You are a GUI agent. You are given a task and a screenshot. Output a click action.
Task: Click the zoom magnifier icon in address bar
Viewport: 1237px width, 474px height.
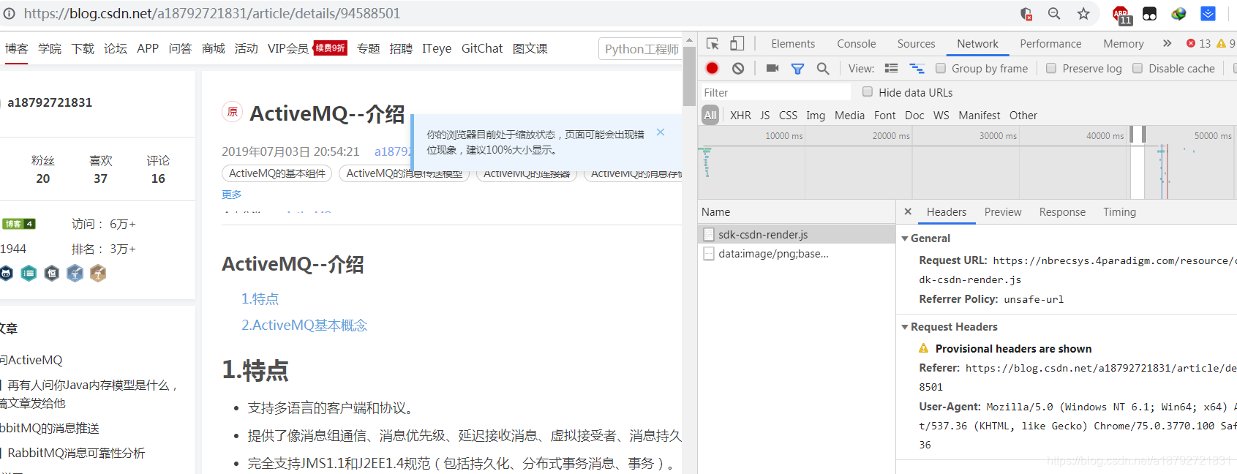(1054, 13)
